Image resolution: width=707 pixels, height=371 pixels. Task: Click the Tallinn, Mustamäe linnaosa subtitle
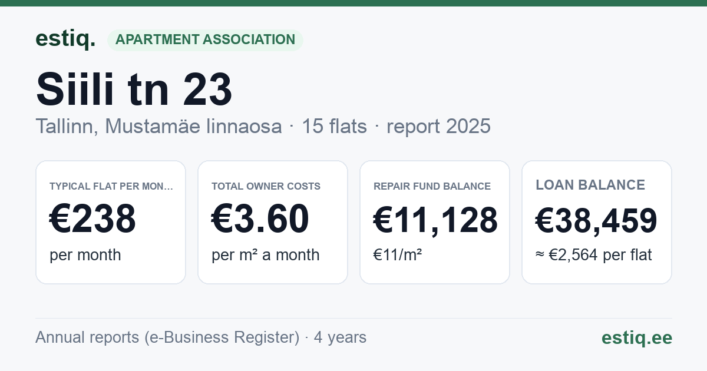click(x=263, y=126)
